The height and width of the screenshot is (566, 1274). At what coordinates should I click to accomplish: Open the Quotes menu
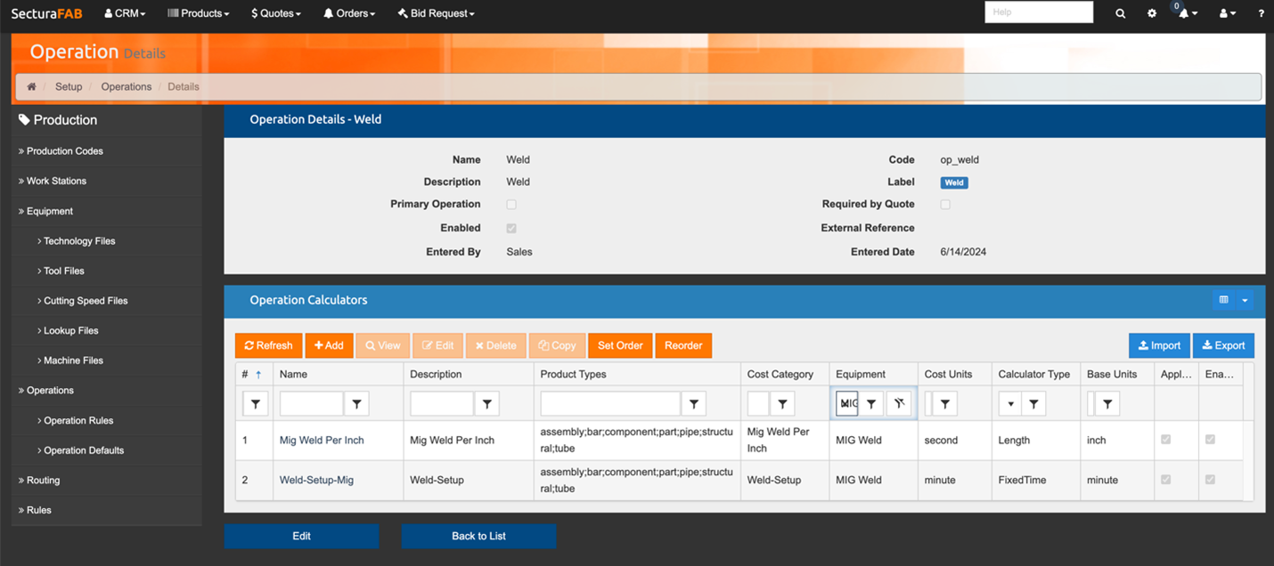276,13
